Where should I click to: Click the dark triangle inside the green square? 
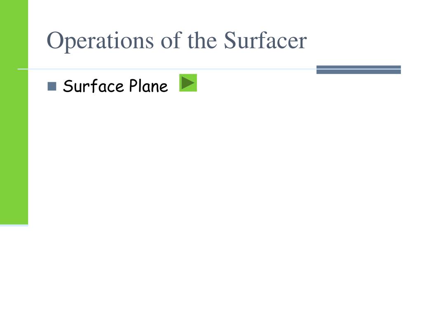pyautogui.click(x=188, y=83)
